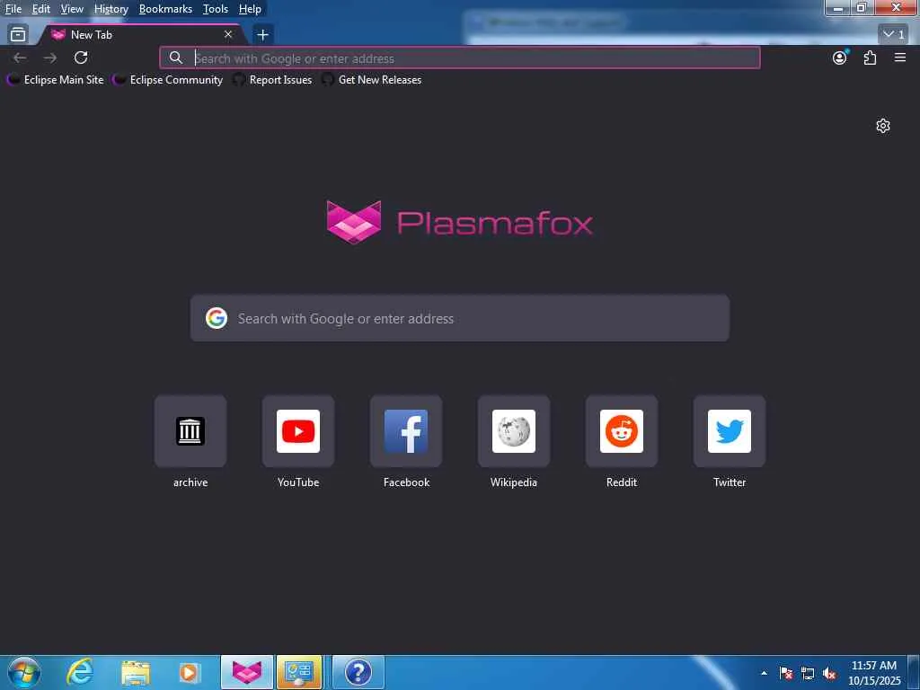Click the taskbar clock showing 11:57 AM

point(874,673)
